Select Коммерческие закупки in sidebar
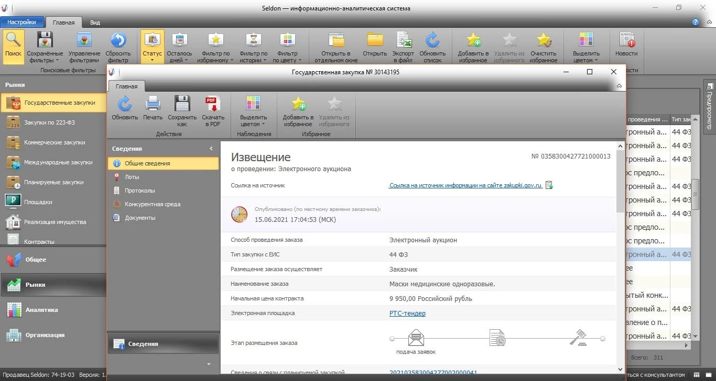The width and height of the screenshot is (716, 381). coord(53,143)
